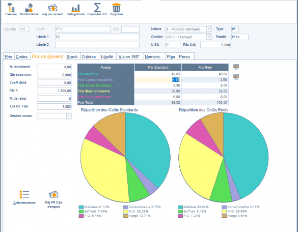Viewport: 298px width, 232px height.
Task: Click the Pds Unit field
Action: tap(215, 45)
